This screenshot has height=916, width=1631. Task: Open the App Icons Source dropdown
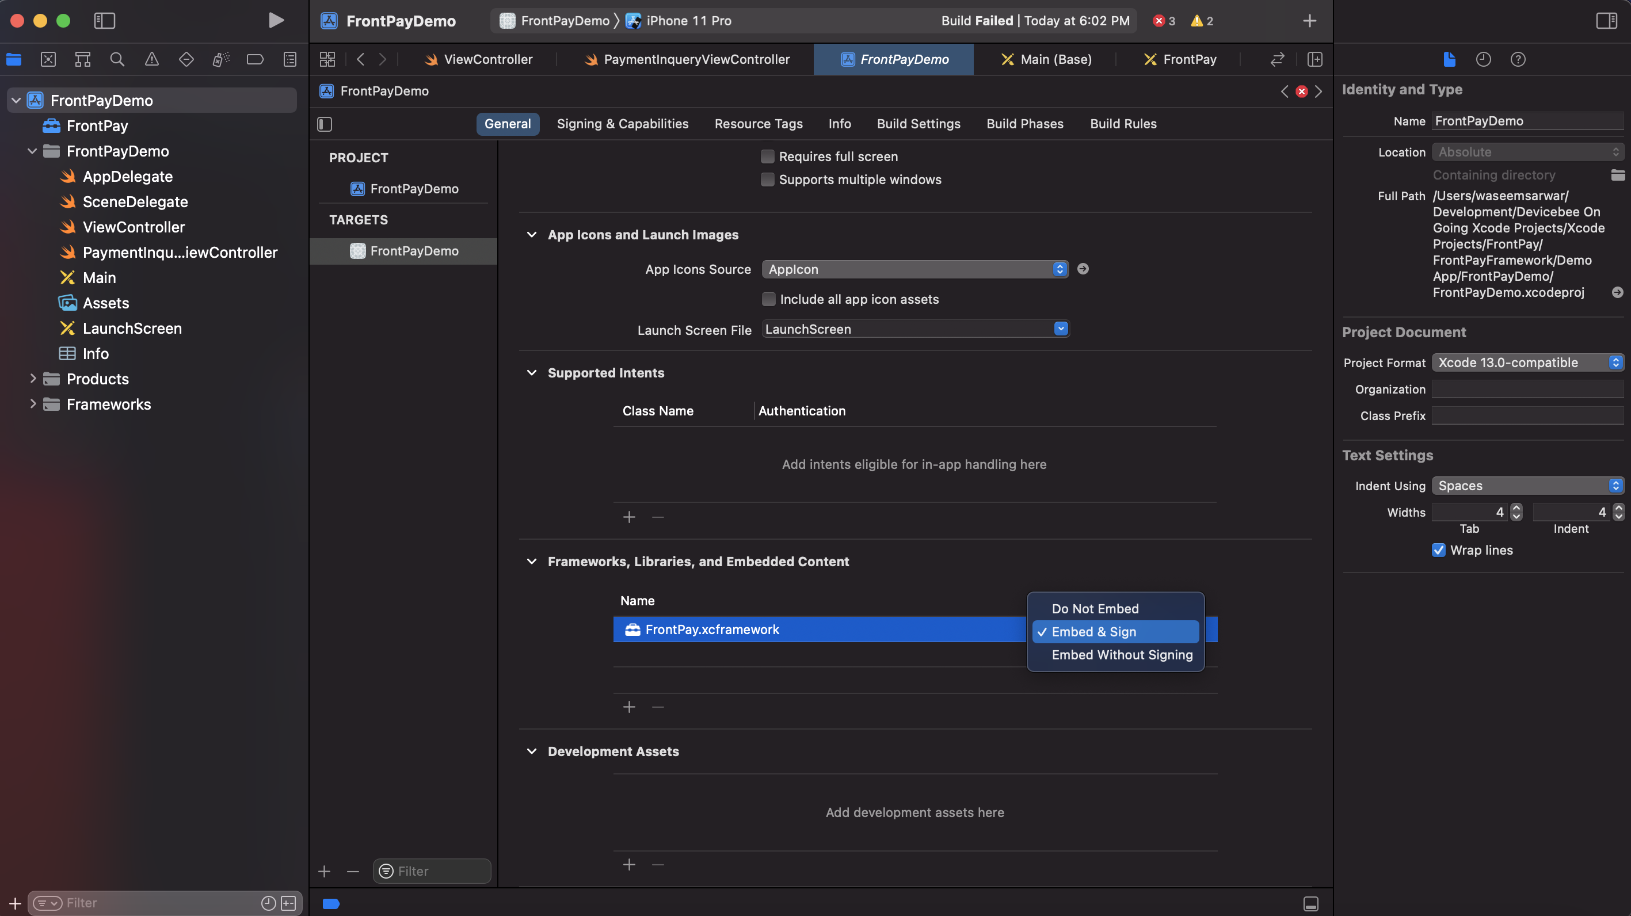coord(914,269)
